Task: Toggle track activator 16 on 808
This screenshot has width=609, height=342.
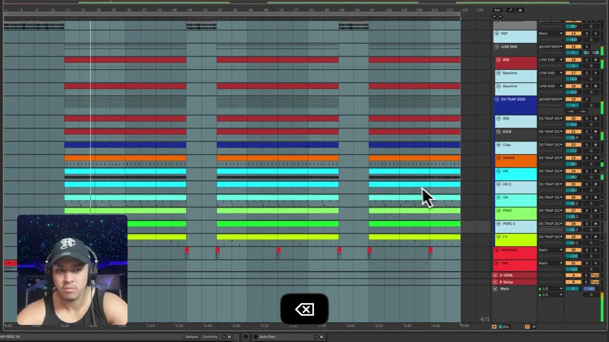Action: click(574, 60)
